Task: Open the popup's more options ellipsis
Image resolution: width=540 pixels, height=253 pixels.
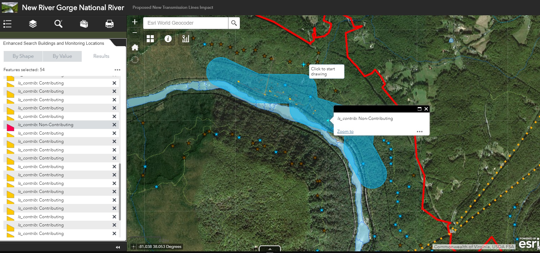Action: point(419,131)
